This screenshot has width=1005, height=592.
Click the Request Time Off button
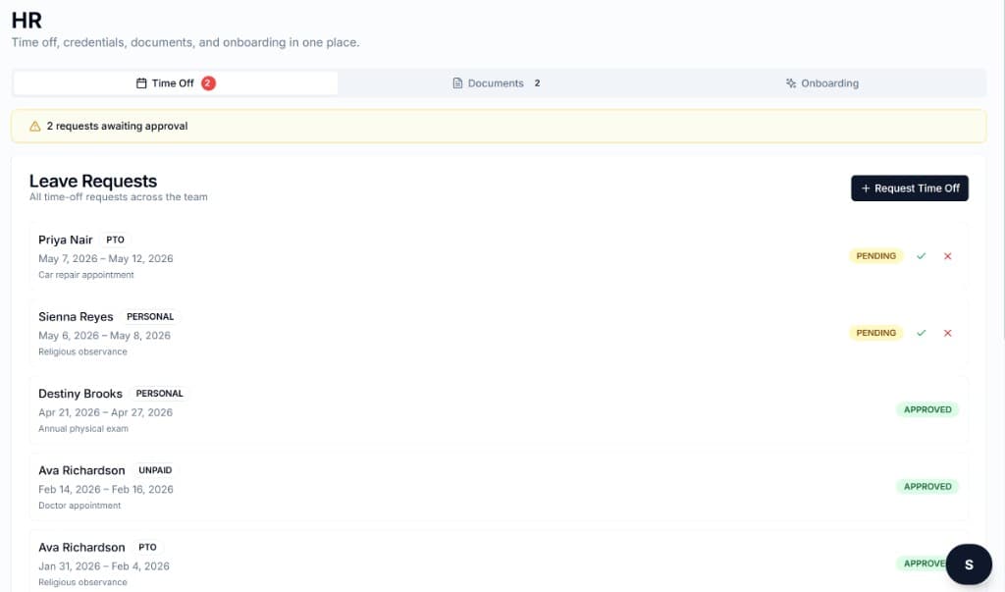pos(910,188)
